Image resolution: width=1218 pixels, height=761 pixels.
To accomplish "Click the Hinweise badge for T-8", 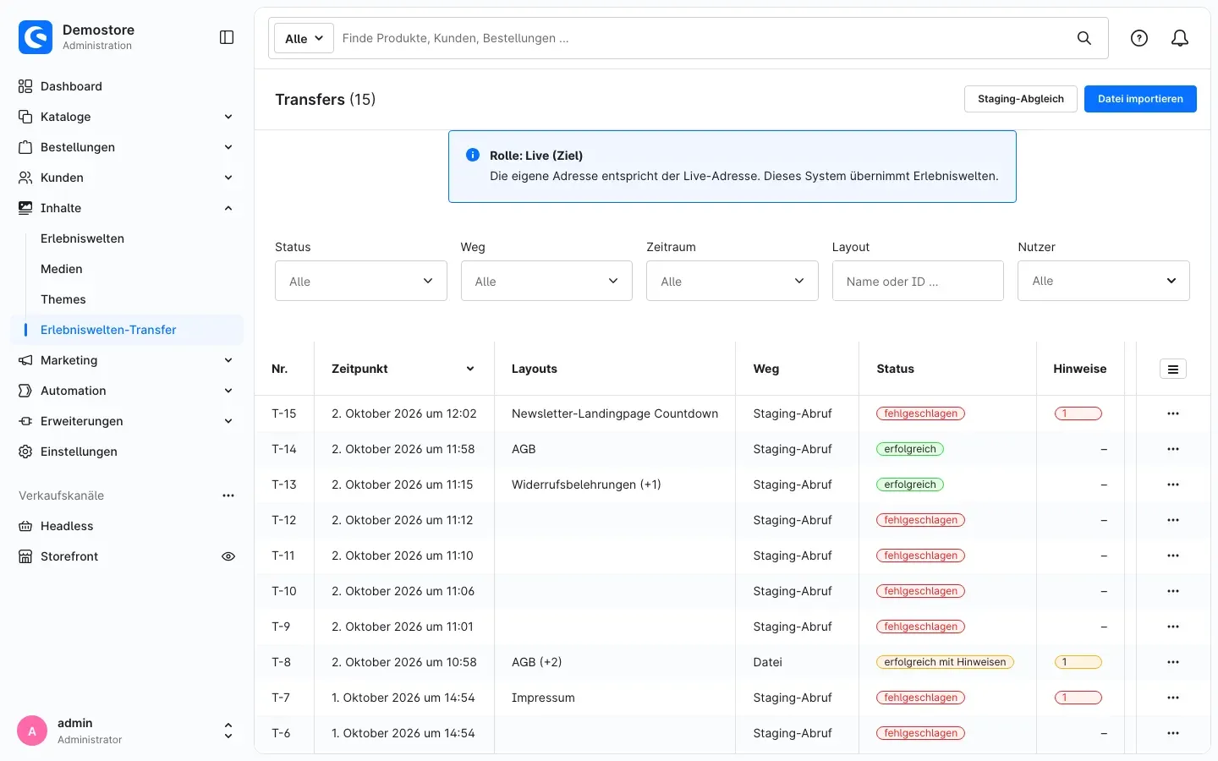I will pyautogui.click(x=1078, y=662).
